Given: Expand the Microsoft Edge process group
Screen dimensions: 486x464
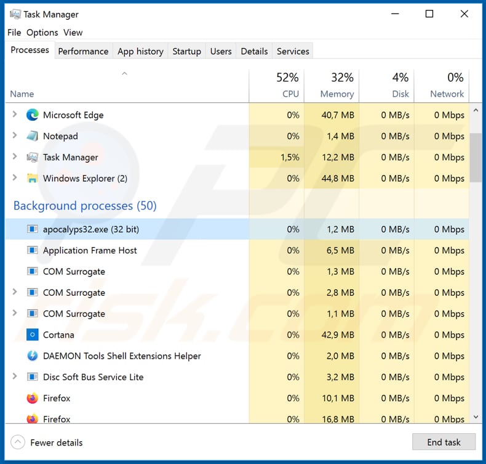Looking at the screenshot, I should pos(15,114).
